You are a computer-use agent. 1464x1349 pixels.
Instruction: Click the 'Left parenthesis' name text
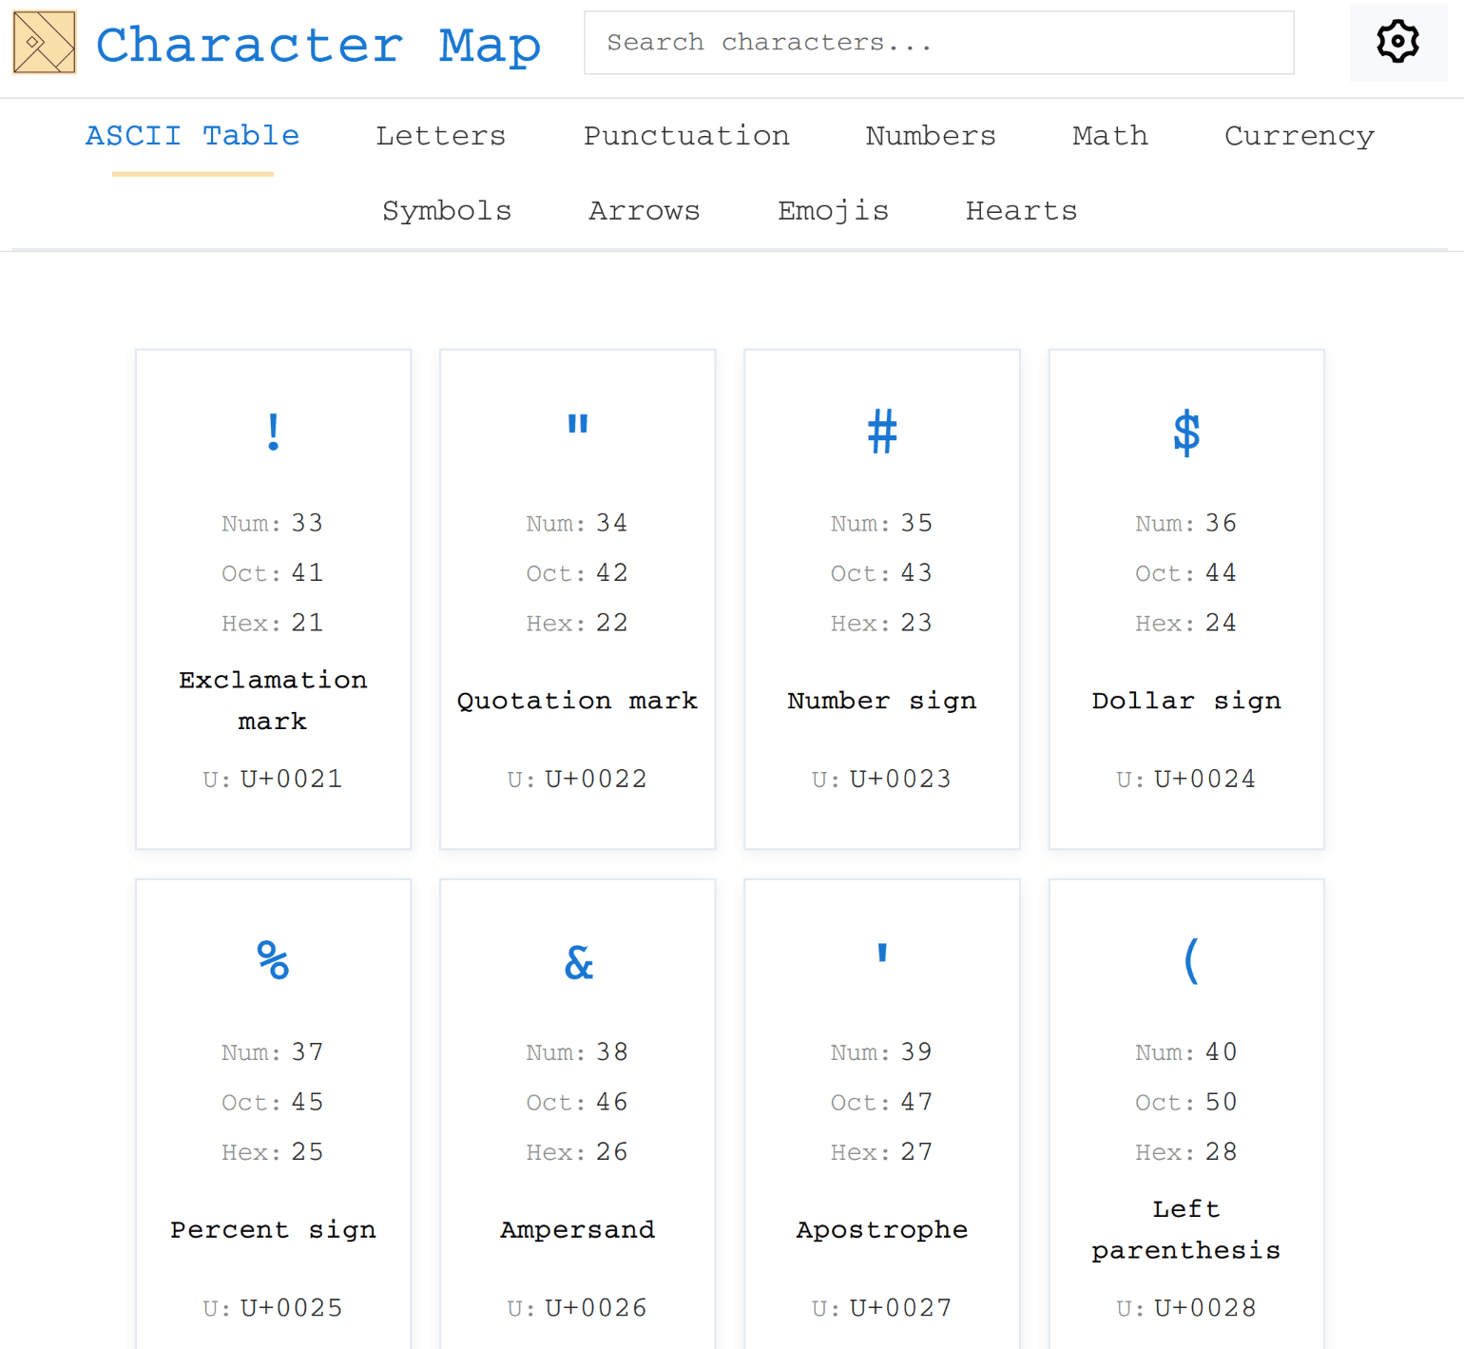click(x=1186, y=1229)
